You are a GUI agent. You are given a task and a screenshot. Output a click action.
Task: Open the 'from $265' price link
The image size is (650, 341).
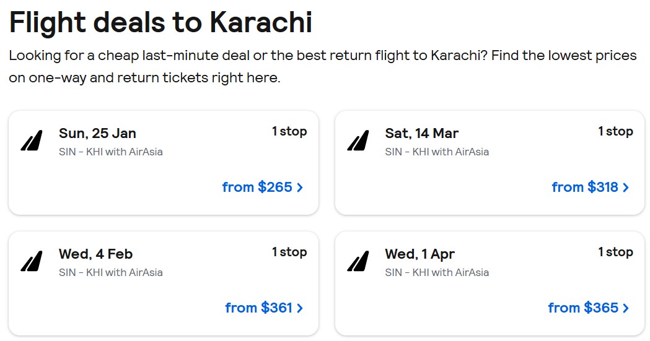[x=257, y=187]
